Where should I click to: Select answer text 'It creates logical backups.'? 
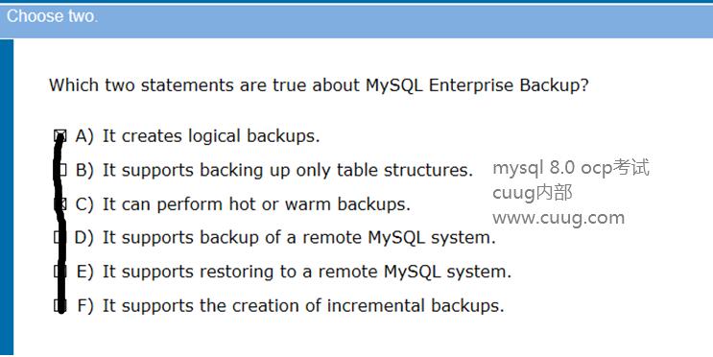point(211,136)
